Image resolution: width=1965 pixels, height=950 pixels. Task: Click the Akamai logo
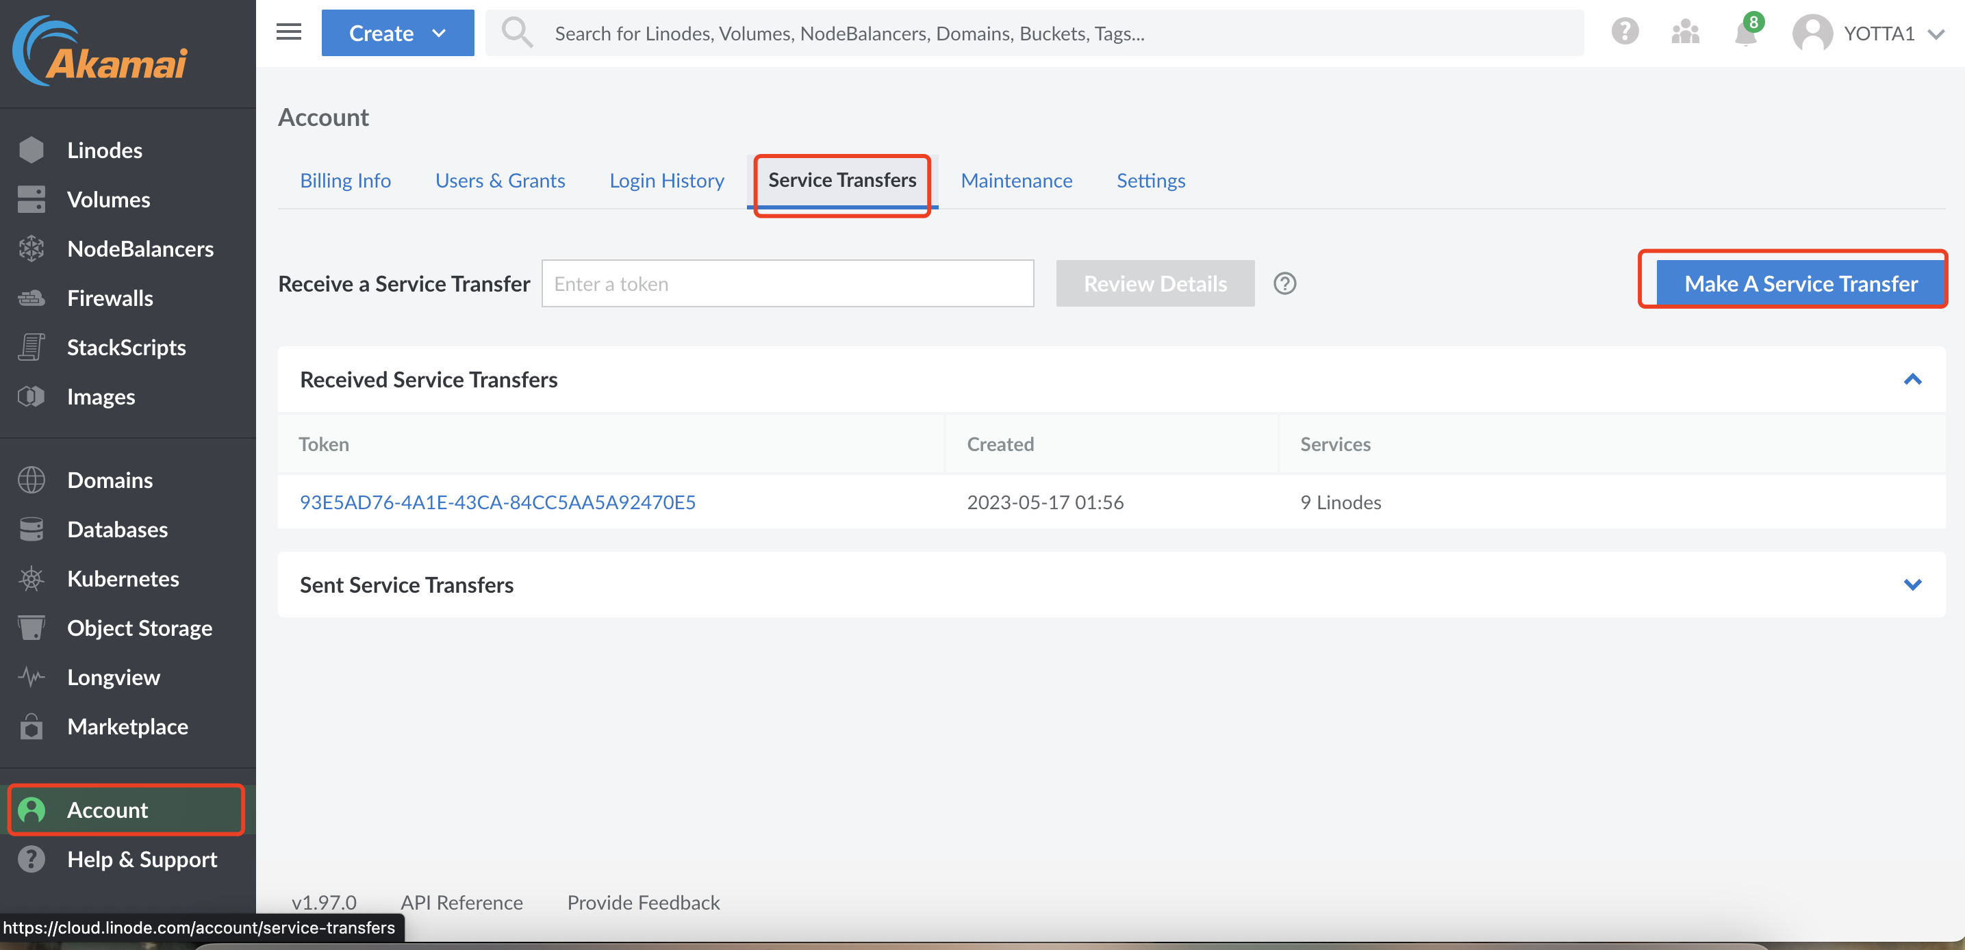tap(100, 52)
